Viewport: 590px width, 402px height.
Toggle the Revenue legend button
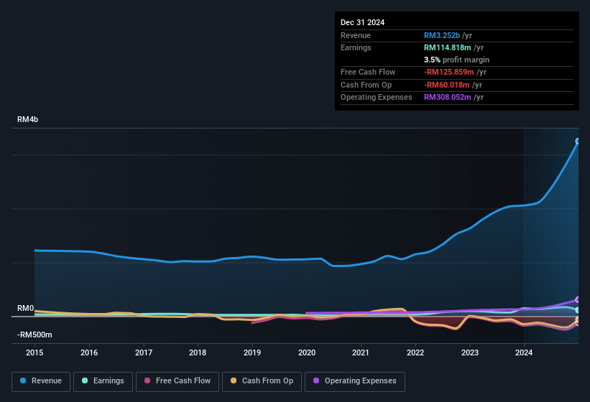coord(41,381)
